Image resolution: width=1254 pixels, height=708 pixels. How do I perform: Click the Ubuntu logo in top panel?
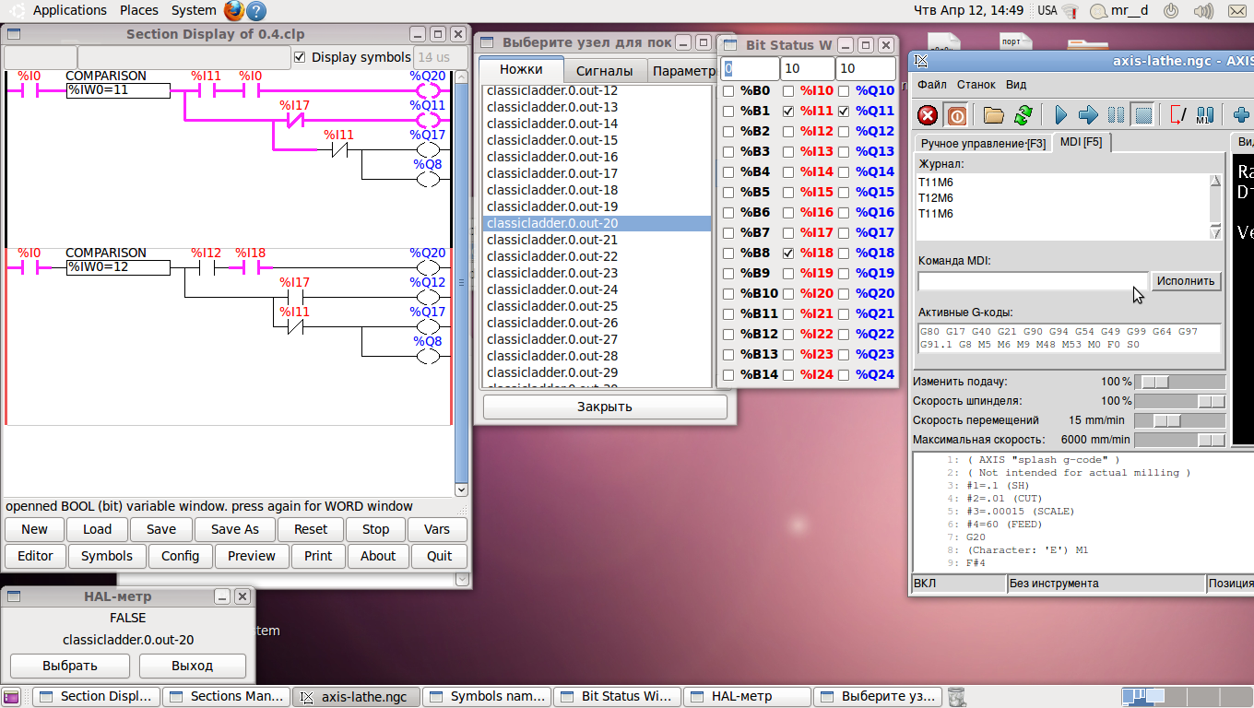point(17,11)
